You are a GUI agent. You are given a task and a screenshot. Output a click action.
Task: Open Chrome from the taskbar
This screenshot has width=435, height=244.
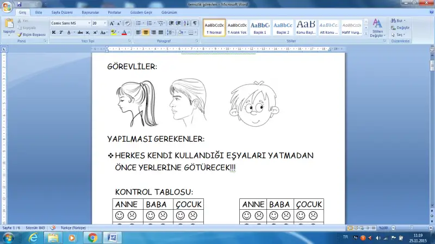(x=92, y=237)
